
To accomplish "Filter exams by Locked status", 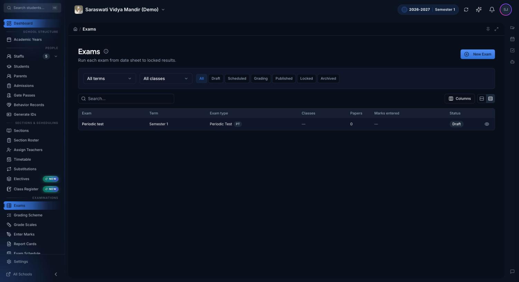I will click(306, 79).
